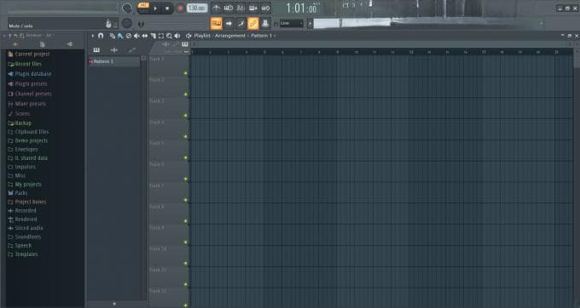Arm the record button

[180, 9]
